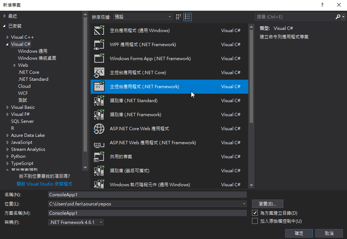Expand the Visual C++ node

(x=7, y=37)
